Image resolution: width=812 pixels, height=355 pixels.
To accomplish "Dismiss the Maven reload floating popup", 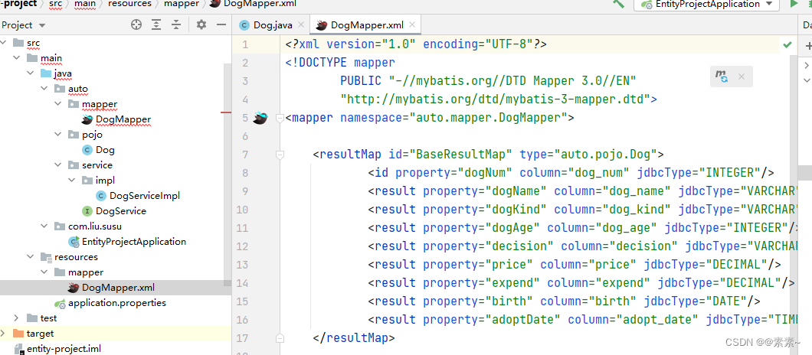I will pos(741,77).
